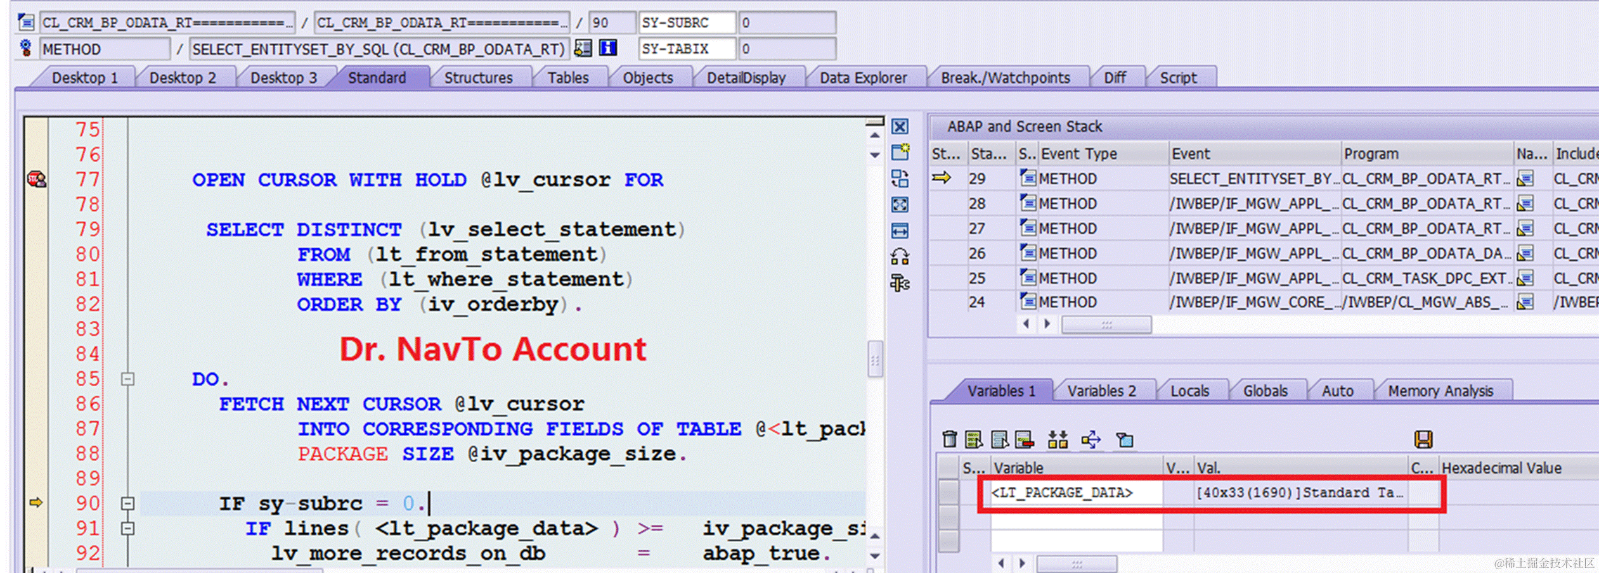This screenshot has width=1599, height=573.
Task: Click the navigate icon in stack row 28
Action: [1525, 204]
